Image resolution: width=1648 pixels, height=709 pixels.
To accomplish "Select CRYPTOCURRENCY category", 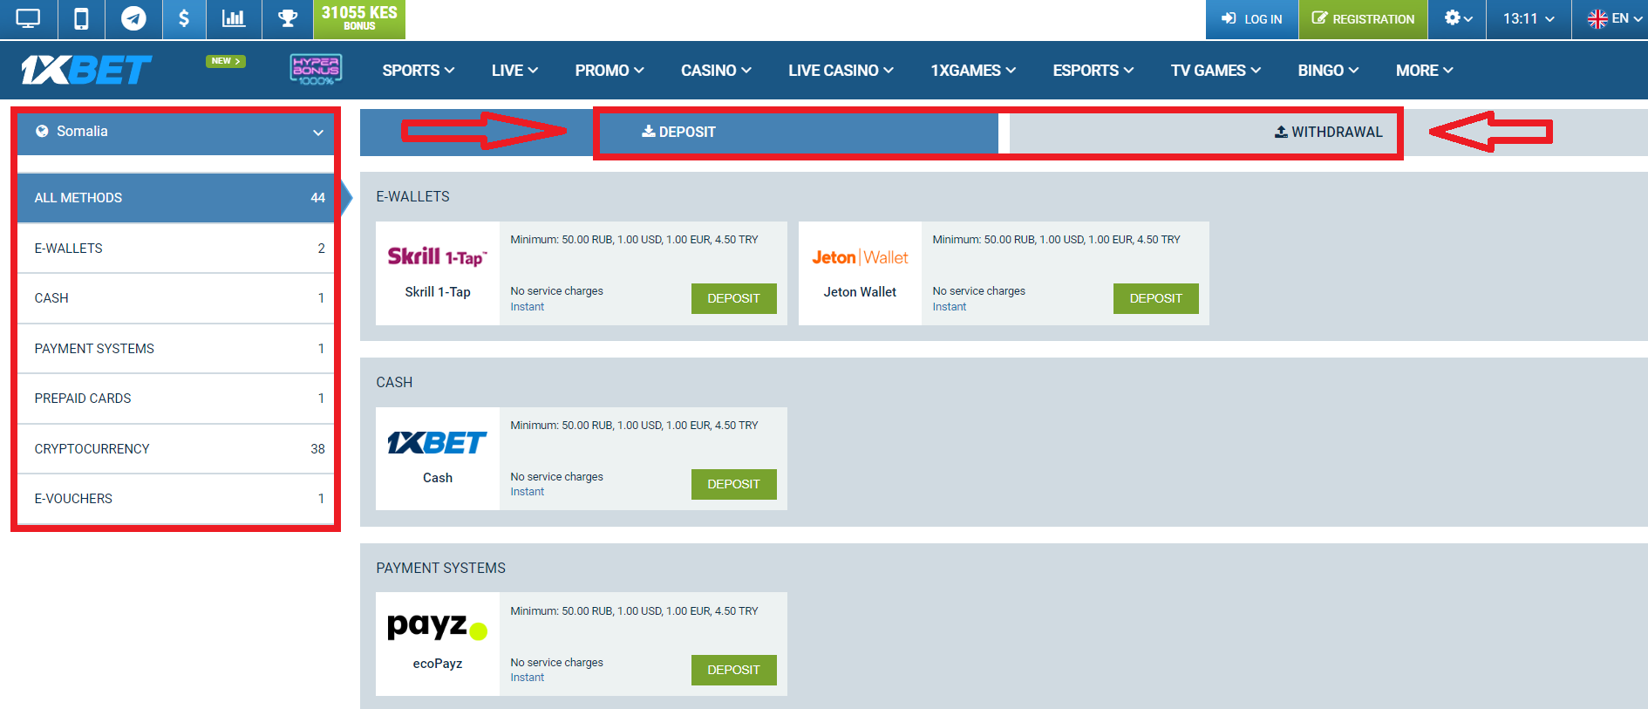I will pos(176,449).
